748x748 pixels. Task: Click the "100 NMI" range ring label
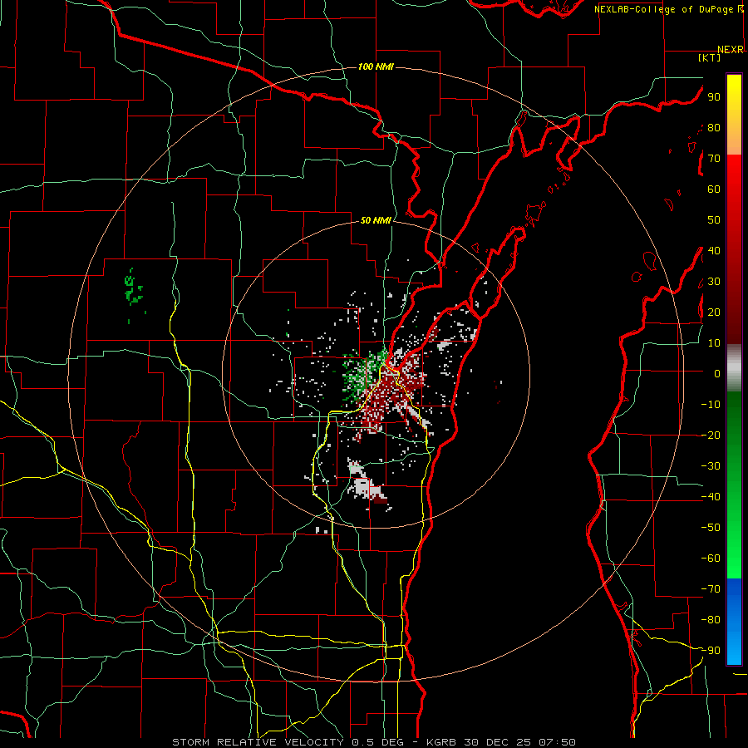[376, 66]
